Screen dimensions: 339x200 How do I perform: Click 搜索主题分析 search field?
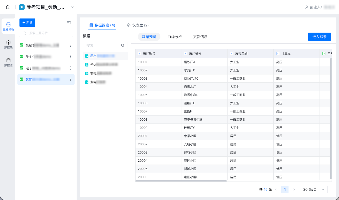46,33
